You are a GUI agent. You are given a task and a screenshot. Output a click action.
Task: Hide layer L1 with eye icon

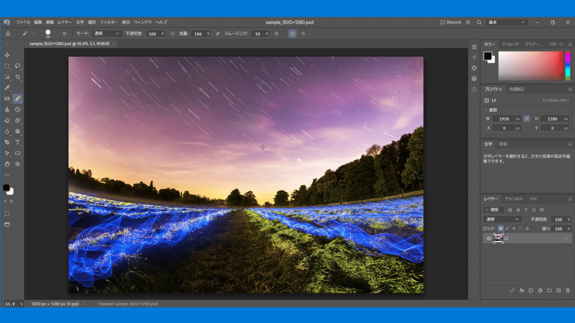pyautogui.click(x=489, y=239)
